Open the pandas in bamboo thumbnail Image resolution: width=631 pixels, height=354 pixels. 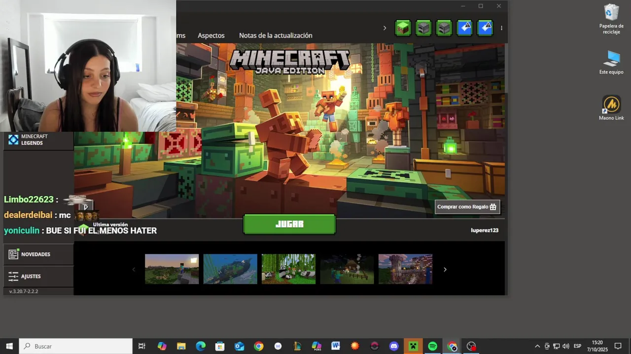tap(288, 269)
